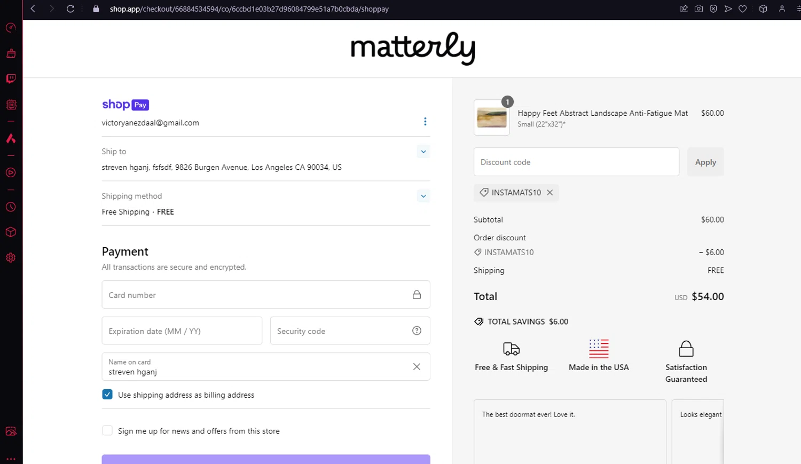Click the shipping address text line

pos(222,167)
